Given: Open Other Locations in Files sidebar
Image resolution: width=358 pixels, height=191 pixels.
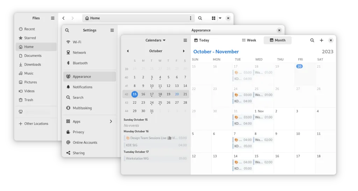Looking at the screenshot, I should point(36,124).
